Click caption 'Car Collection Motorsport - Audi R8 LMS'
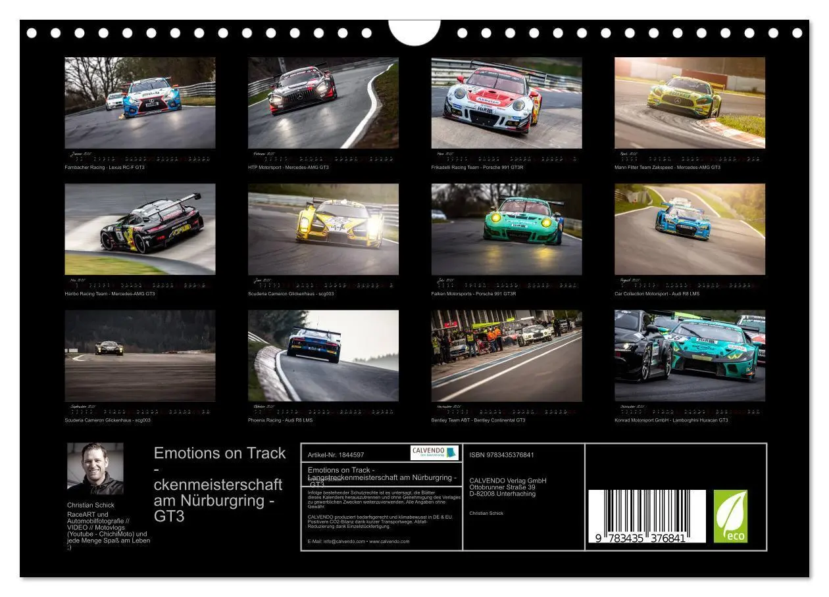Image resolution: width=829 pixels, height=597 pixels. (657, 294)
